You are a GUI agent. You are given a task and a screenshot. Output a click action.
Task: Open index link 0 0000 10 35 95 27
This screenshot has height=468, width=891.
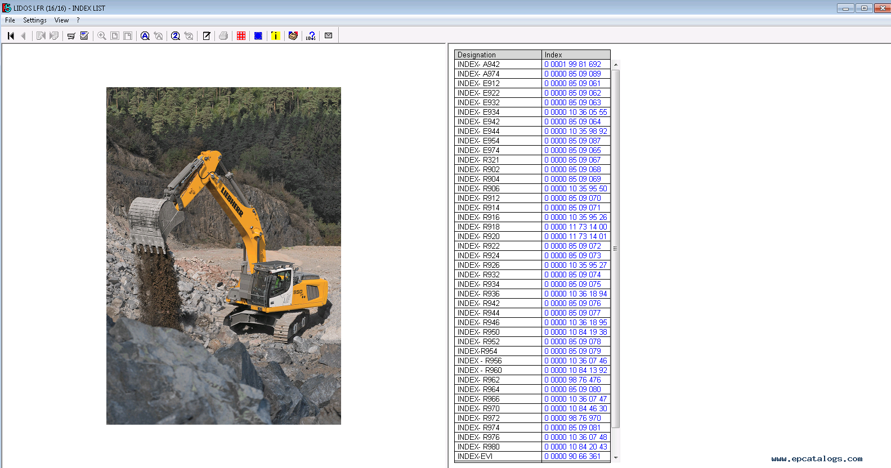coord(575,265)
